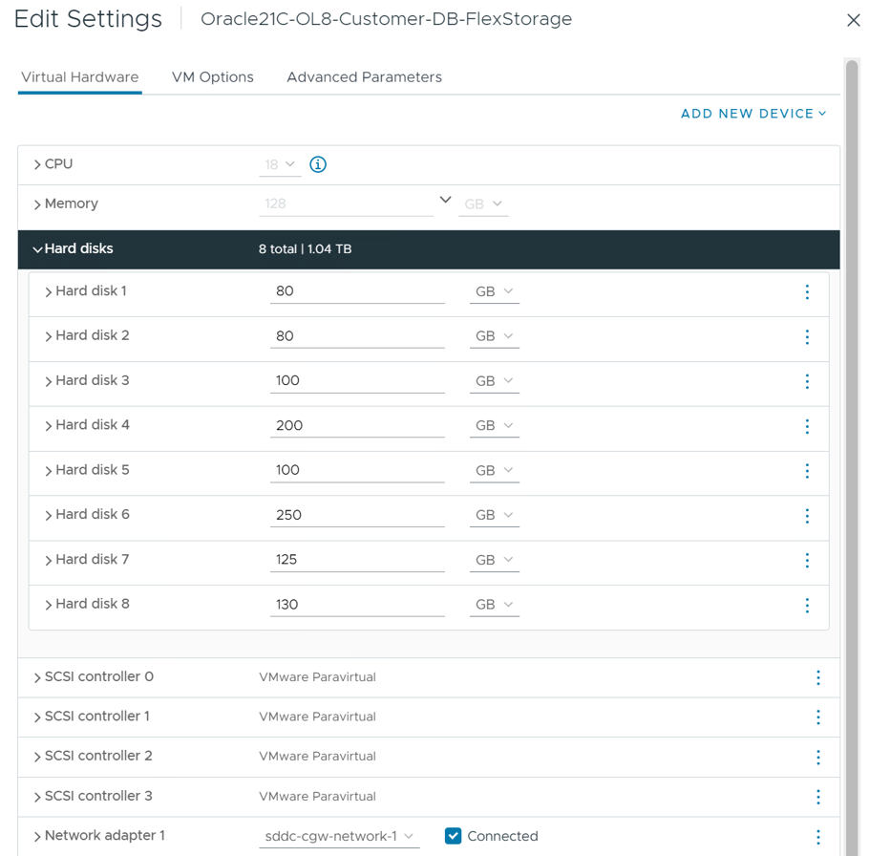Image resolution: width=869 pixels, height=856 pixels.
Task: Close the Edit Settings dialog
Action: pyautogui.click(x=854, y=20)
